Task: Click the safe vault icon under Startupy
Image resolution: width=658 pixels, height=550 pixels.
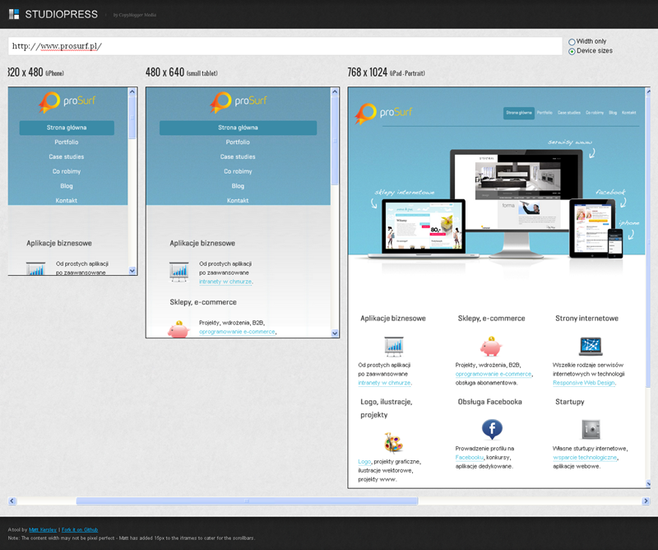Action: [x=590, y=428]
